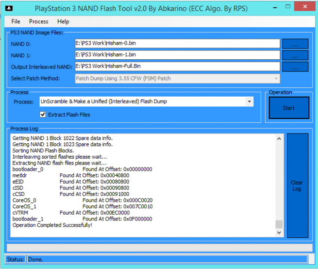318x269 pixels.
Task: Close the NAND Flash Tool window
Action: (x=305, y=8)
